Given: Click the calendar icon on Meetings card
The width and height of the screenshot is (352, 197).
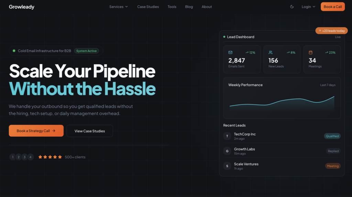Looking at the screenshot, I should coord(310,52).
